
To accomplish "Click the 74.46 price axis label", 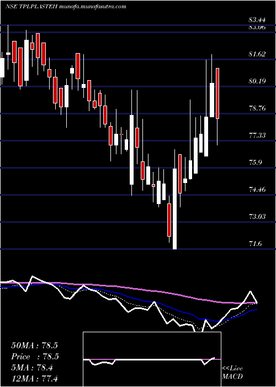I will coord(257,190).
